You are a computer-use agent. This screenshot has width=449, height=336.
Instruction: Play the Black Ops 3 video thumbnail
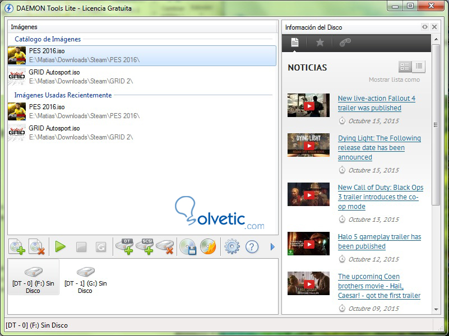tap(309, 195)
